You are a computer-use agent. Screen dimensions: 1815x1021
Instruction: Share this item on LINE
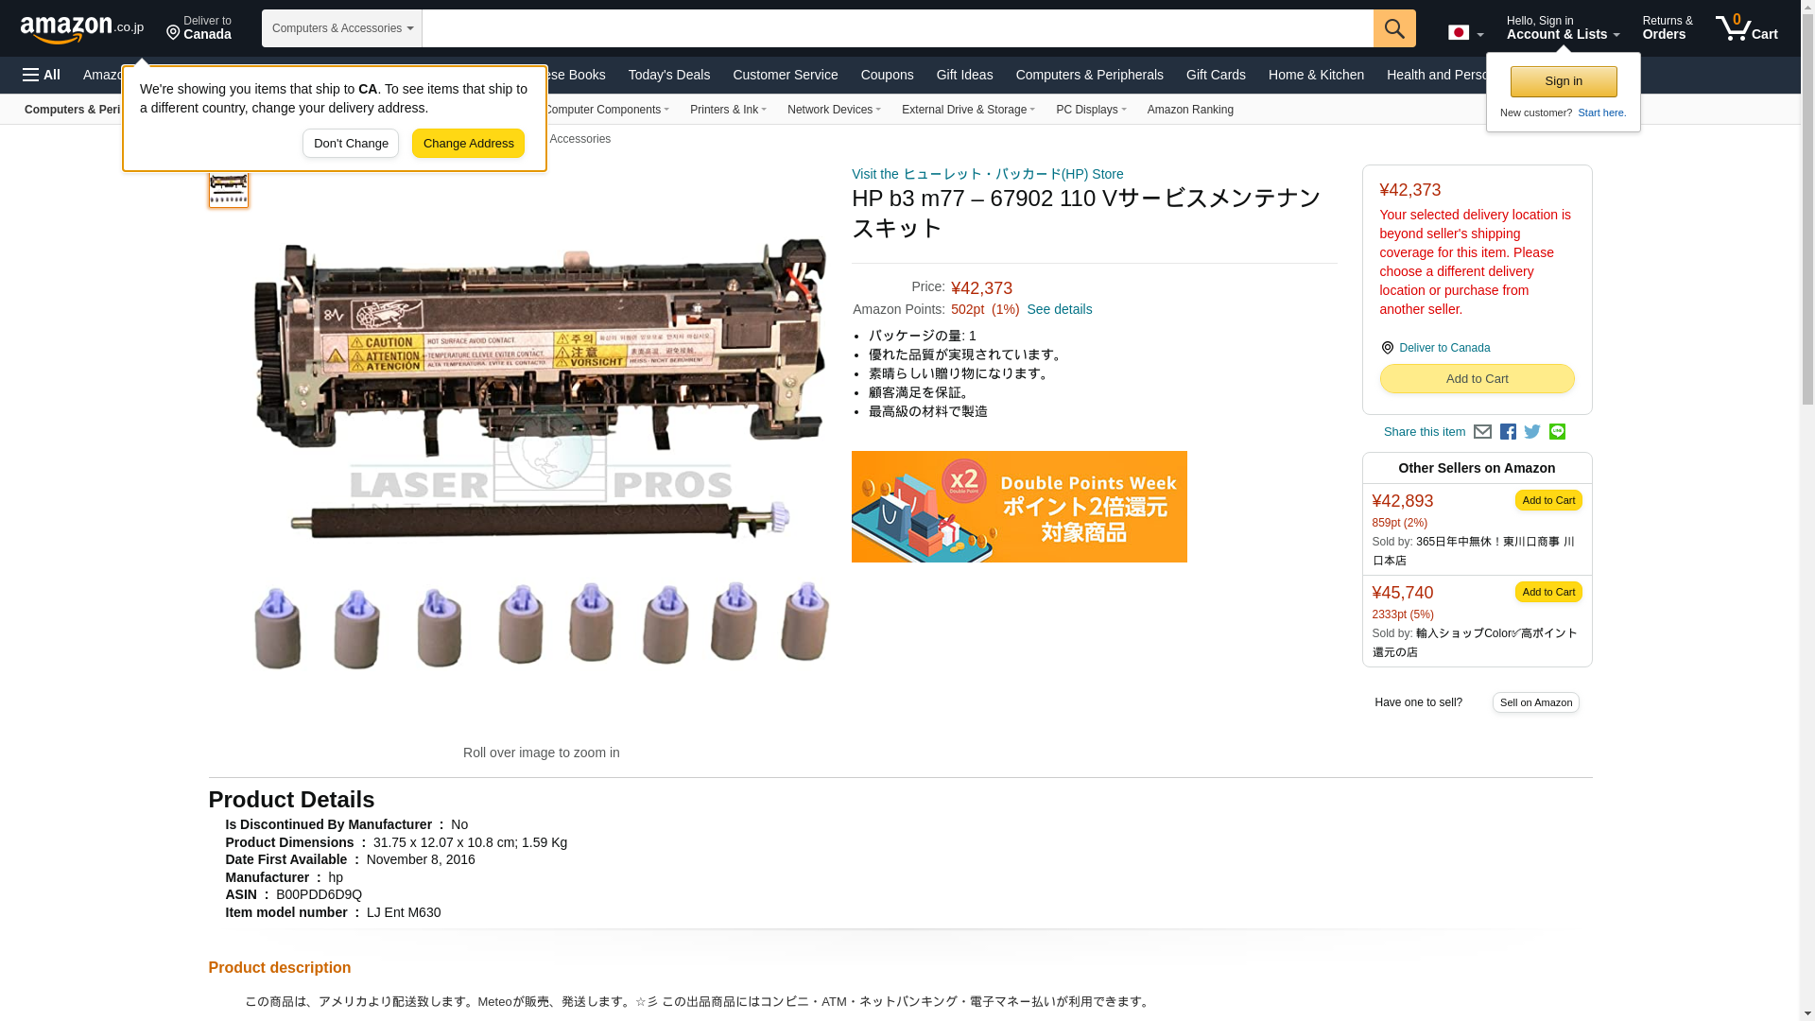pos(1557,432)
